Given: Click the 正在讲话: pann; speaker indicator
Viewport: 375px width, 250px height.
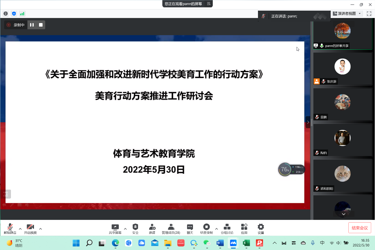Looking at the screenshot, I should (284, 16).
